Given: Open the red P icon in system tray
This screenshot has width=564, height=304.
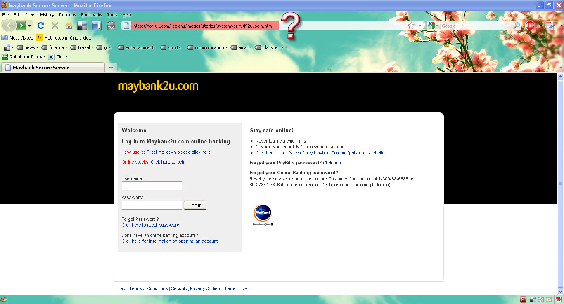Looking at the screenshot, I should coord(523,299).
